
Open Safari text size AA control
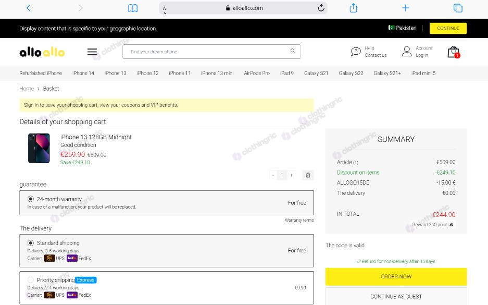165,9
